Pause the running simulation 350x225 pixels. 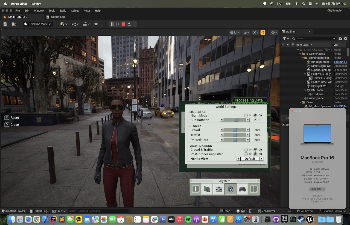click(112, 24)
